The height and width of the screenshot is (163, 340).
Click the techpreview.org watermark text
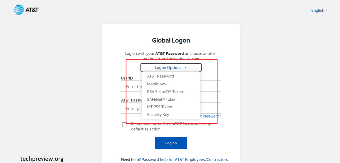click(x=42, y=159)
